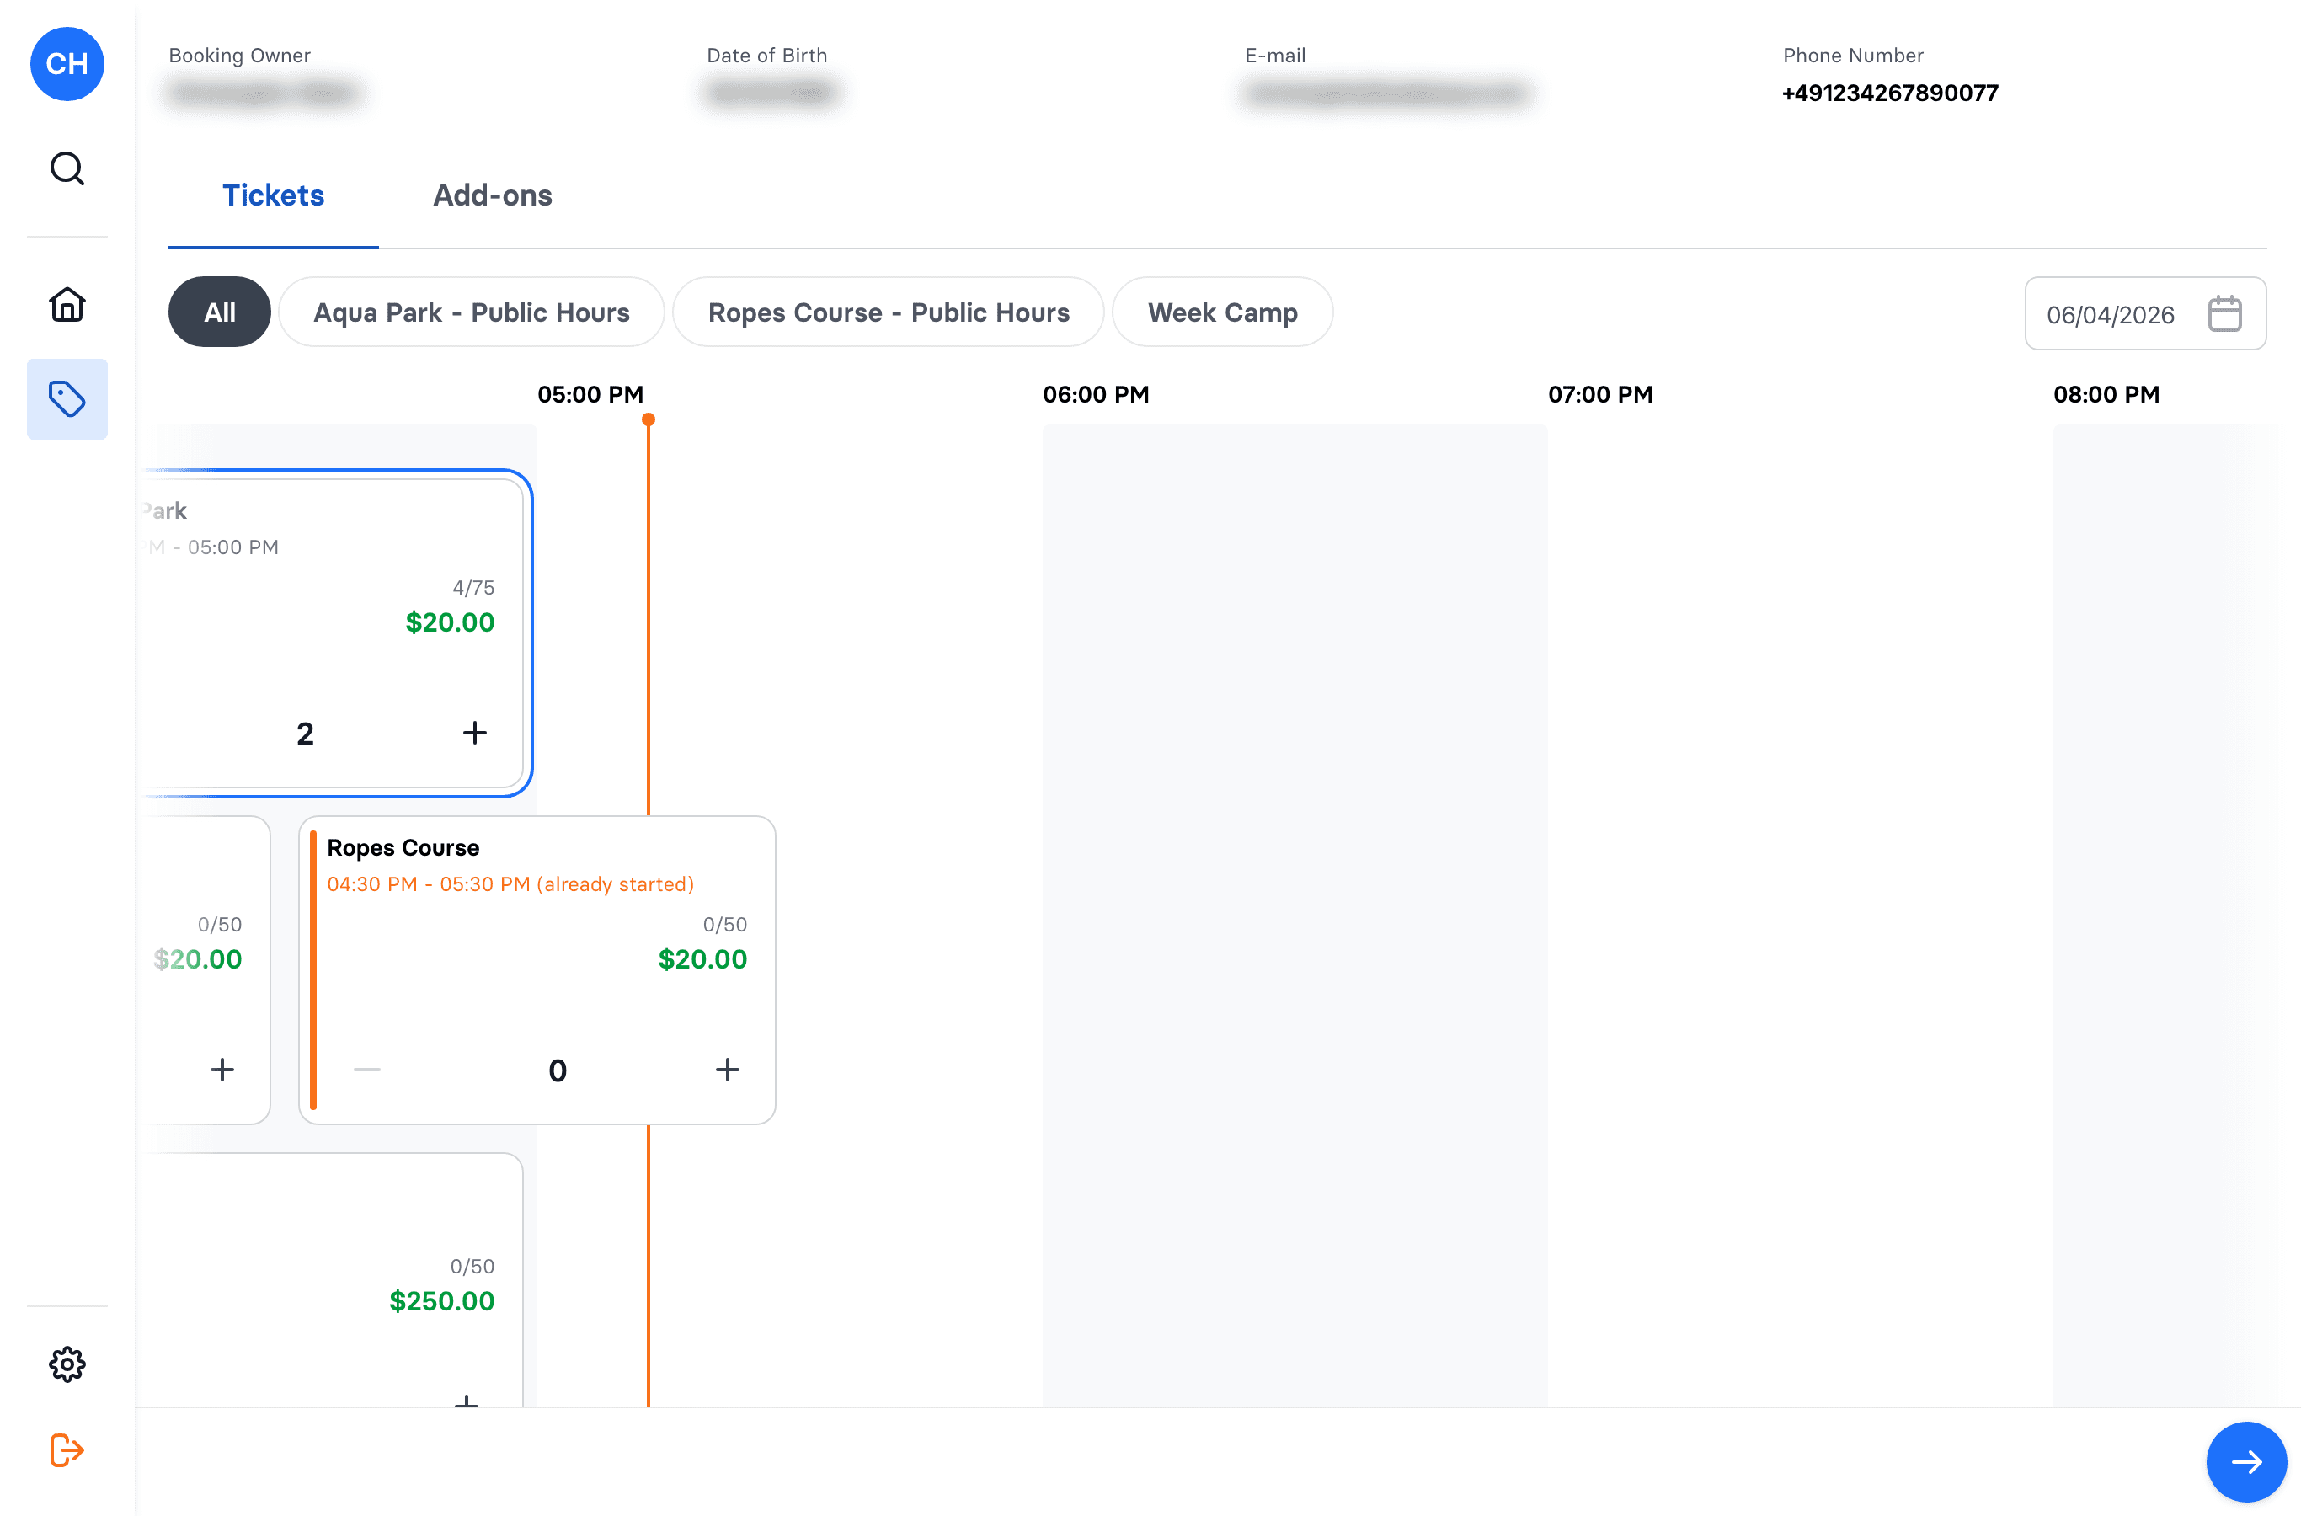
Task: Filter by Aqua Park - Public Hours
Action: click(x=472, y=312)
